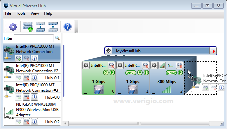Expand the toolbar overflow arrow
Screen dimensions: 227x129
[x=77, y=32]
